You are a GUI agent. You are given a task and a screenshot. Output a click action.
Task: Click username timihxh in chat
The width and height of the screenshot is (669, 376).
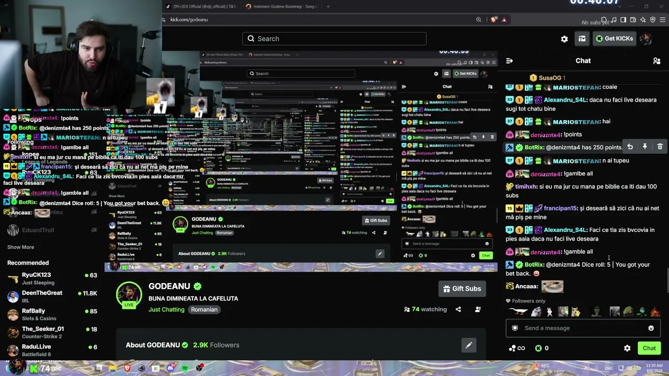pyautogui.click(x=526, y=186)
